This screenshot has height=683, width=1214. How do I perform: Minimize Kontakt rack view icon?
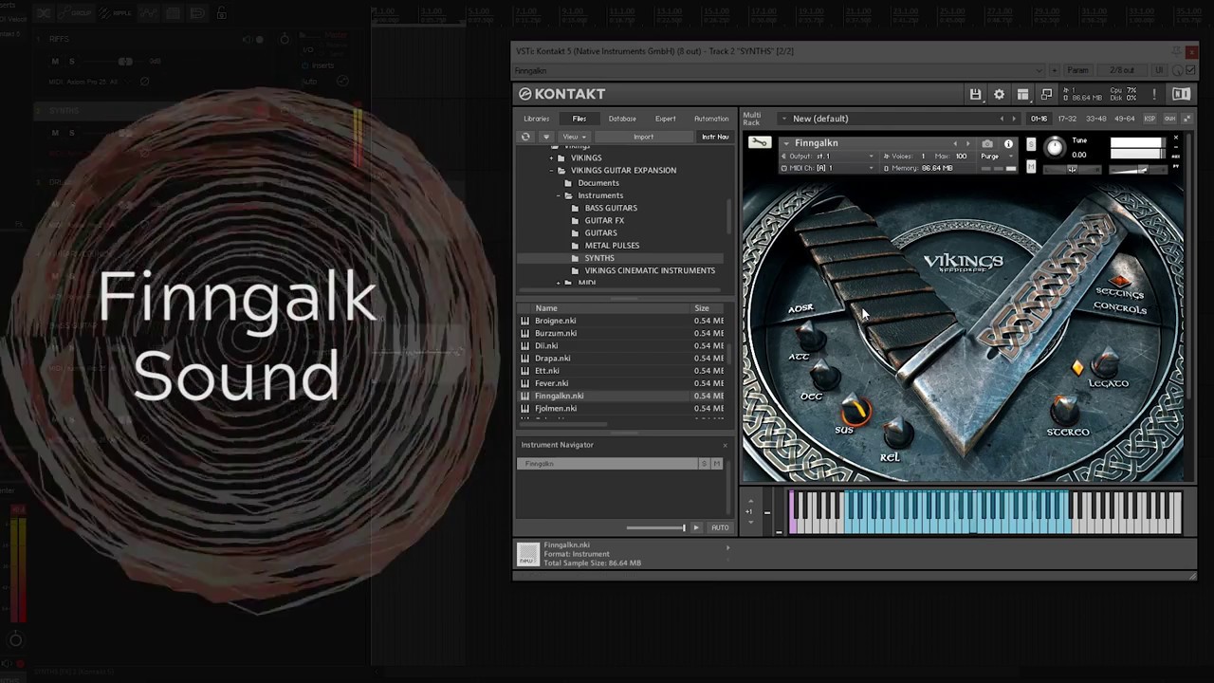click(x=1046, y=94)
